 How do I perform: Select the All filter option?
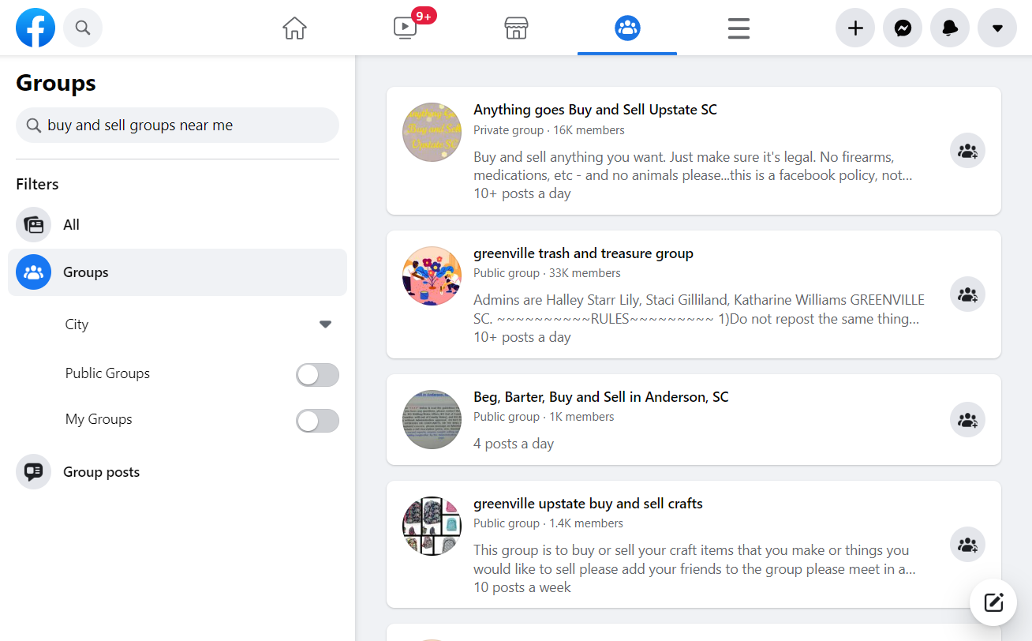pyautogui.click(x=71, y=224)
